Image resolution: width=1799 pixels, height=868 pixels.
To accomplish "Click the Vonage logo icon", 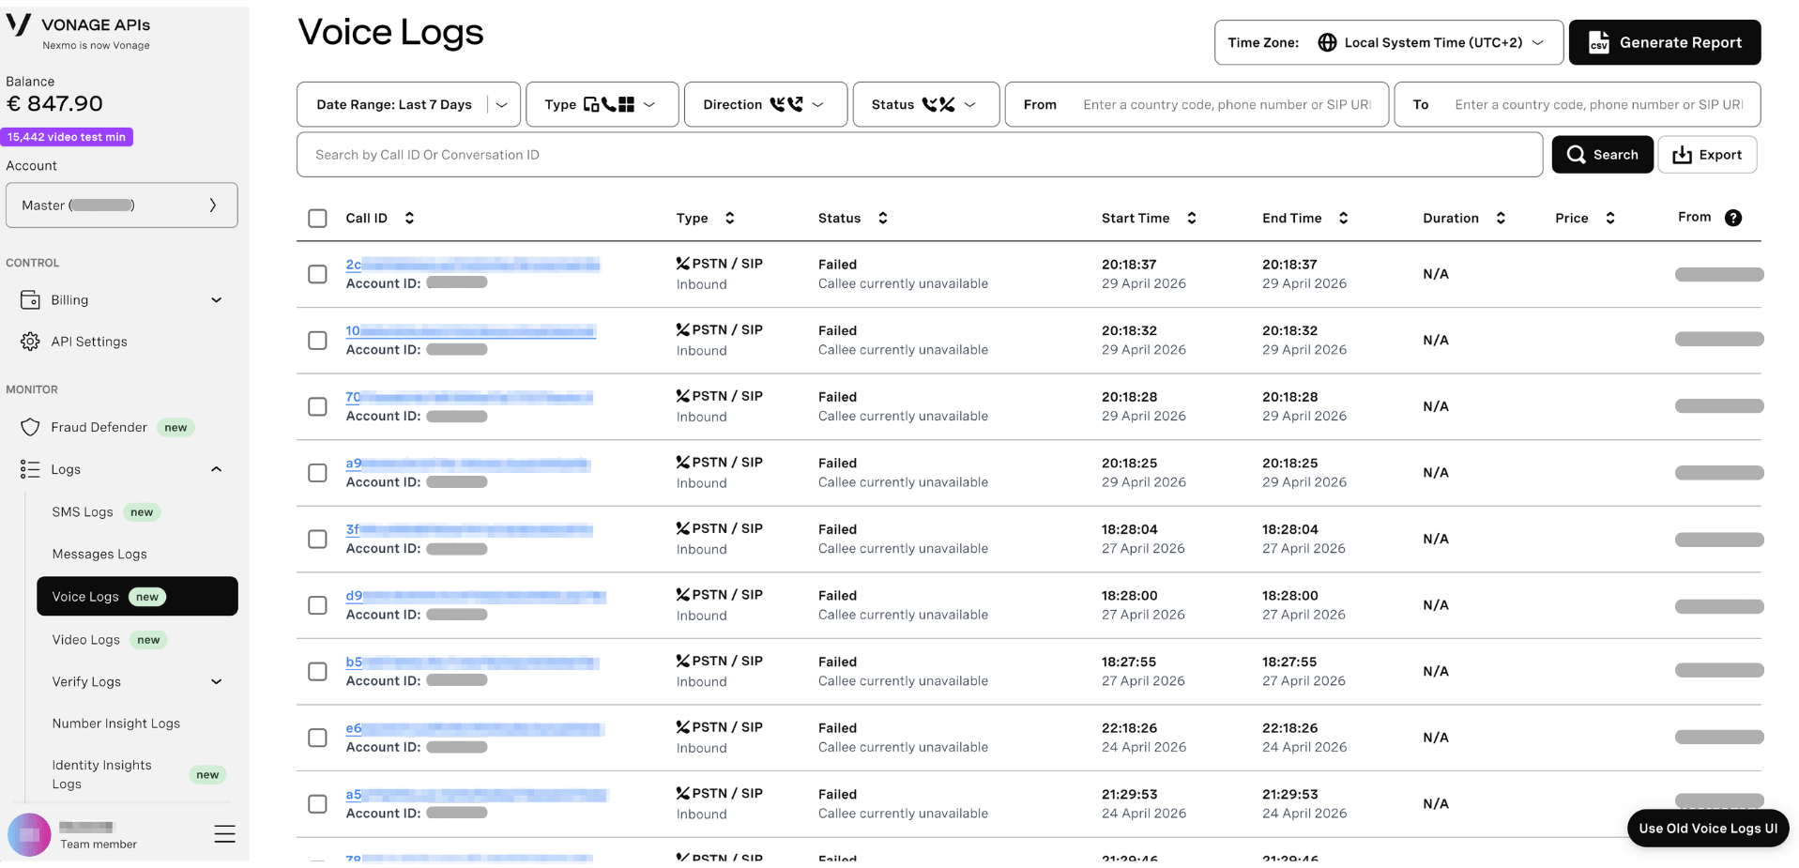I will [x=19, y=24].
